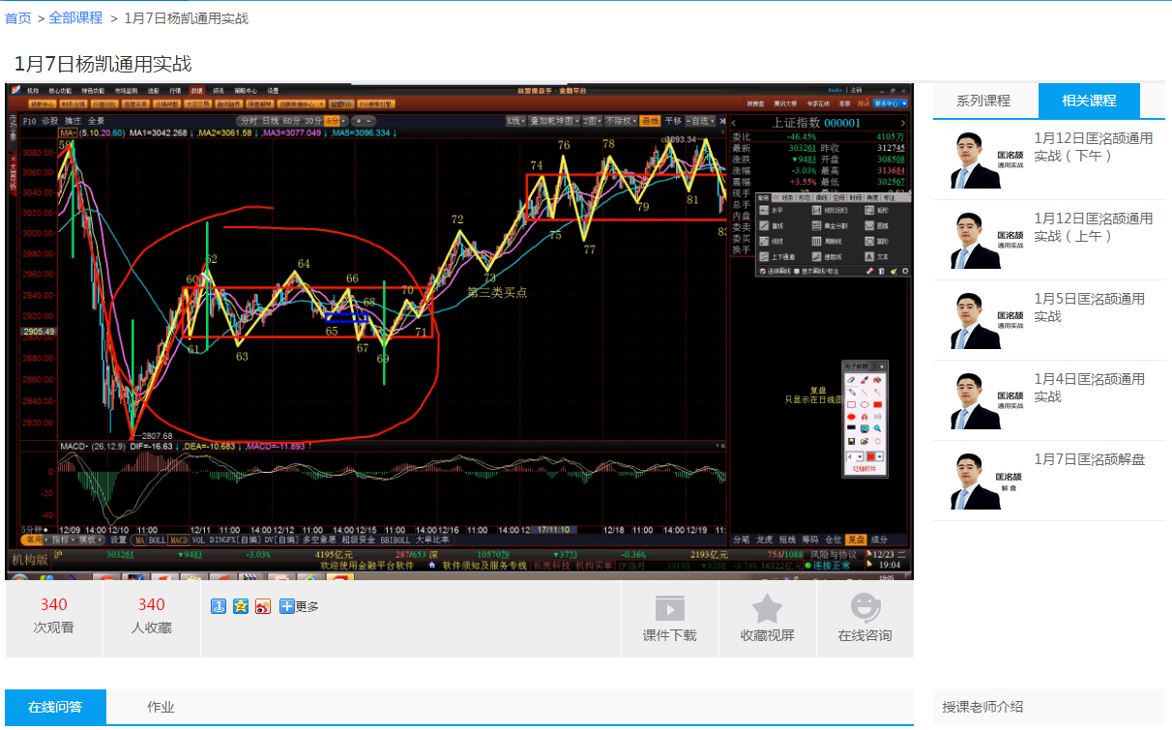Image resolution: width=1172 pixels, height=730 pixels.
Task: Click the 收藏视屏 star icon
Action: pyautogui.click(x=768, y=608)
